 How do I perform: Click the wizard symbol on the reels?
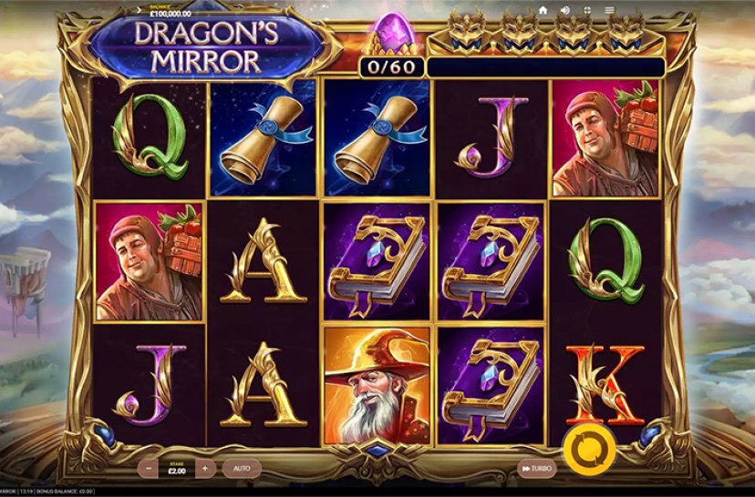(x=377, y=385)
